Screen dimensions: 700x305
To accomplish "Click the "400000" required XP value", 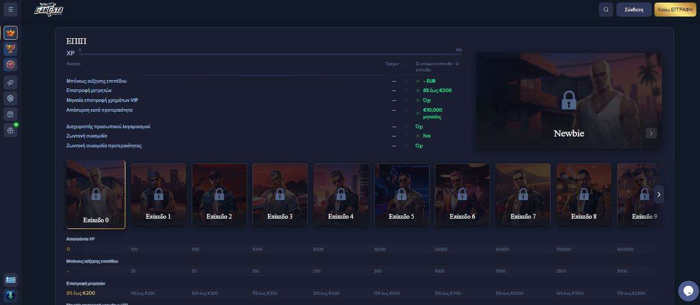I will tap(625, 250).
